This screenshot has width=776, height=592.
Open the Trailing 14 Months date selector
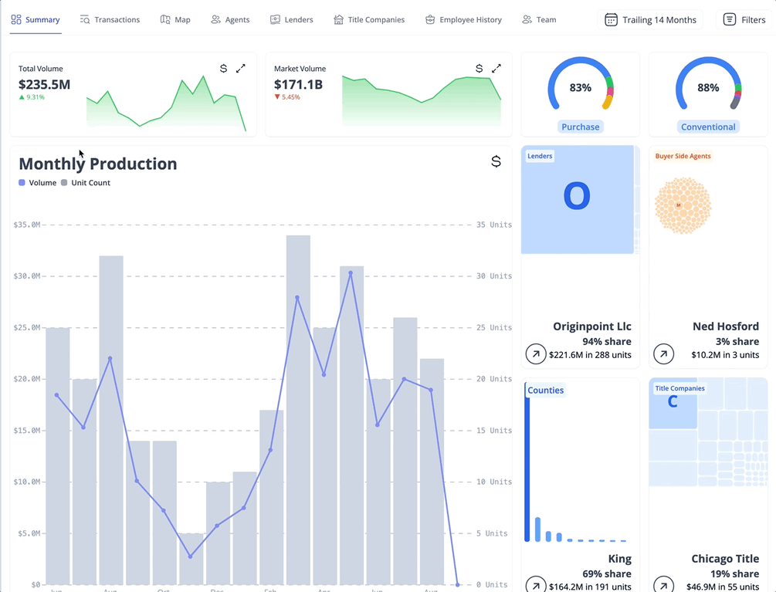coord(650,19)
